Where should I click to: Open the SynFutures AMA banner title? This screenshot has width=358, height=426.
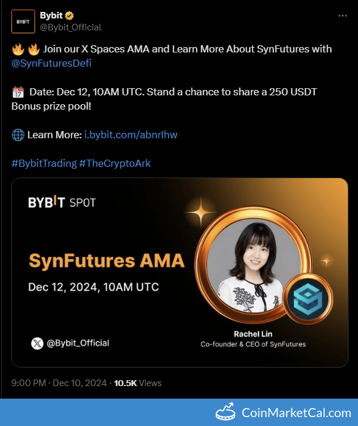coord(107,261)
